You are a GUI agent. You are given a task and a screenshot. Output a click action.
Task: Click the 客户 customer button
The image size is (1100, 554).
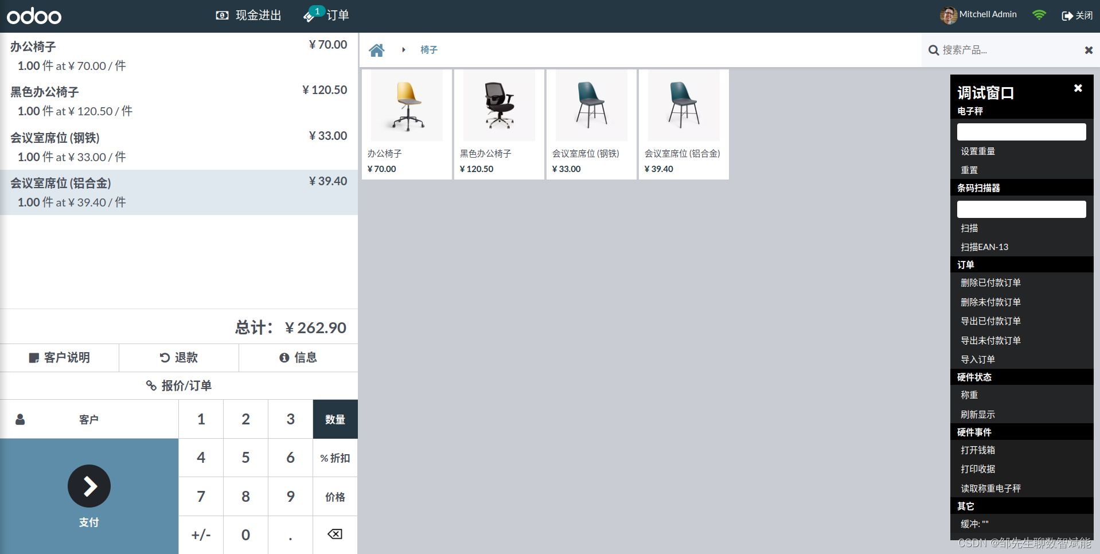click(x=89, y=419)
